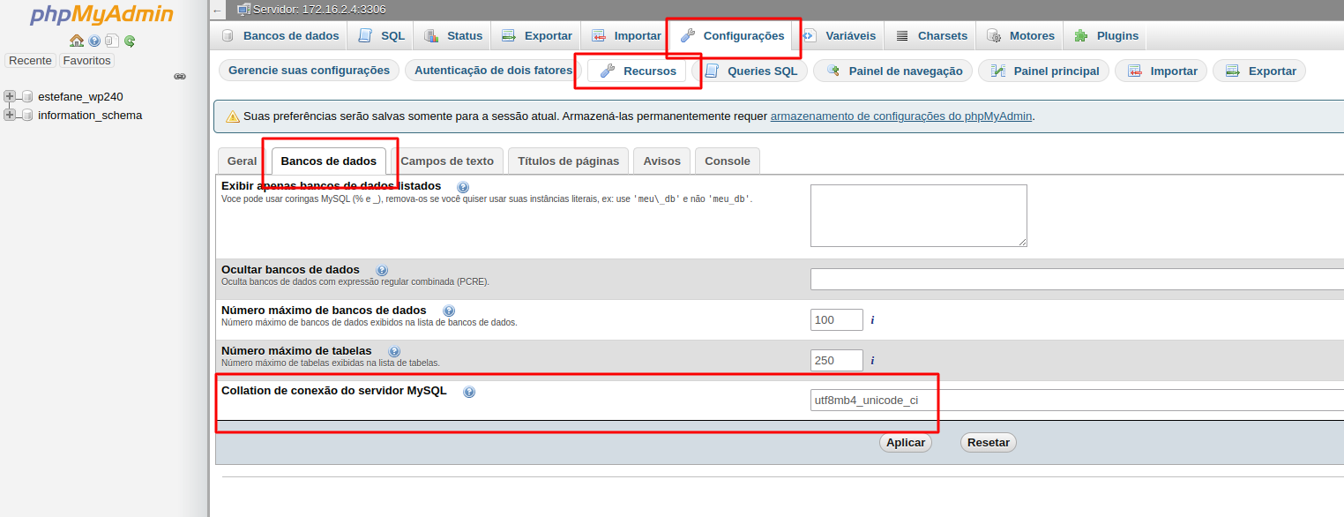Collapse sidebar with the left arrow
1344x517 pixels.
(218, 10)
